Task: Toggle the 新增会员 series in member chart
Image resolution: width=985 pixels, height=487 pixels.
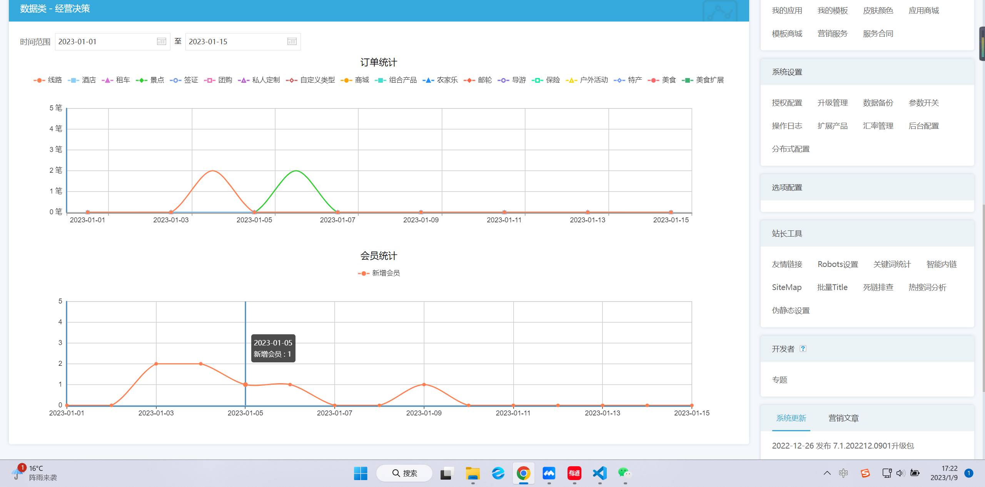Action: [x=379, y=273]
